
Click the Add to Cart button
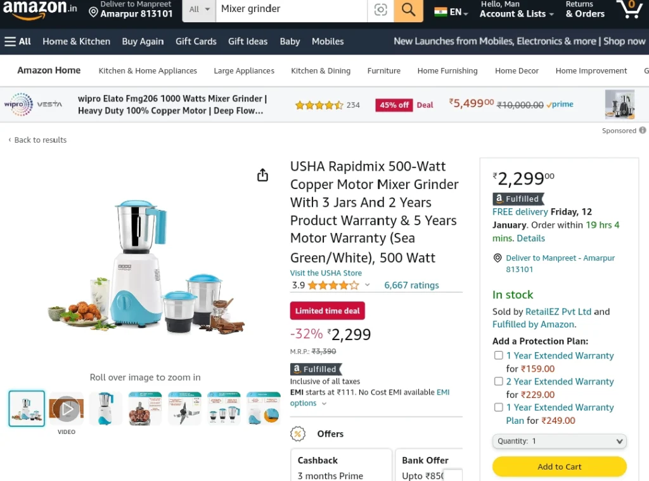559,466
